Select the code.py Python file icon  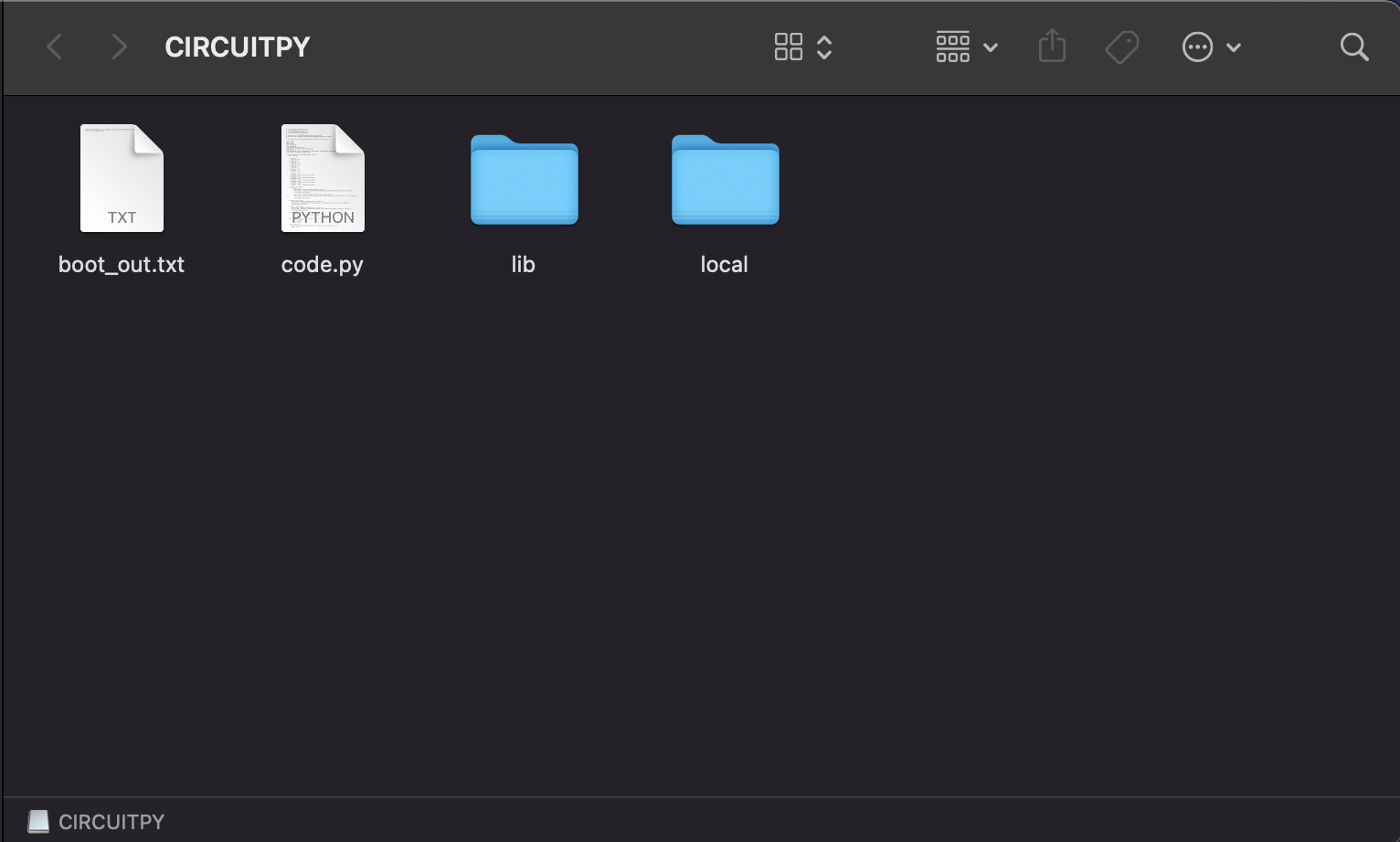[x=323, y=178]
